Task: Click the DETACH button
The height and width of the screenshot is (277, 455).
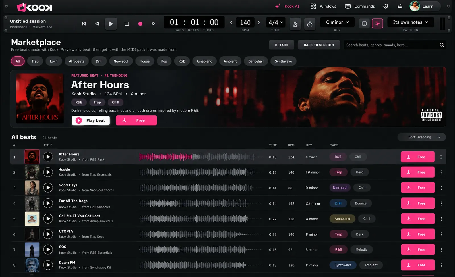Action: [x=282, y=45]
